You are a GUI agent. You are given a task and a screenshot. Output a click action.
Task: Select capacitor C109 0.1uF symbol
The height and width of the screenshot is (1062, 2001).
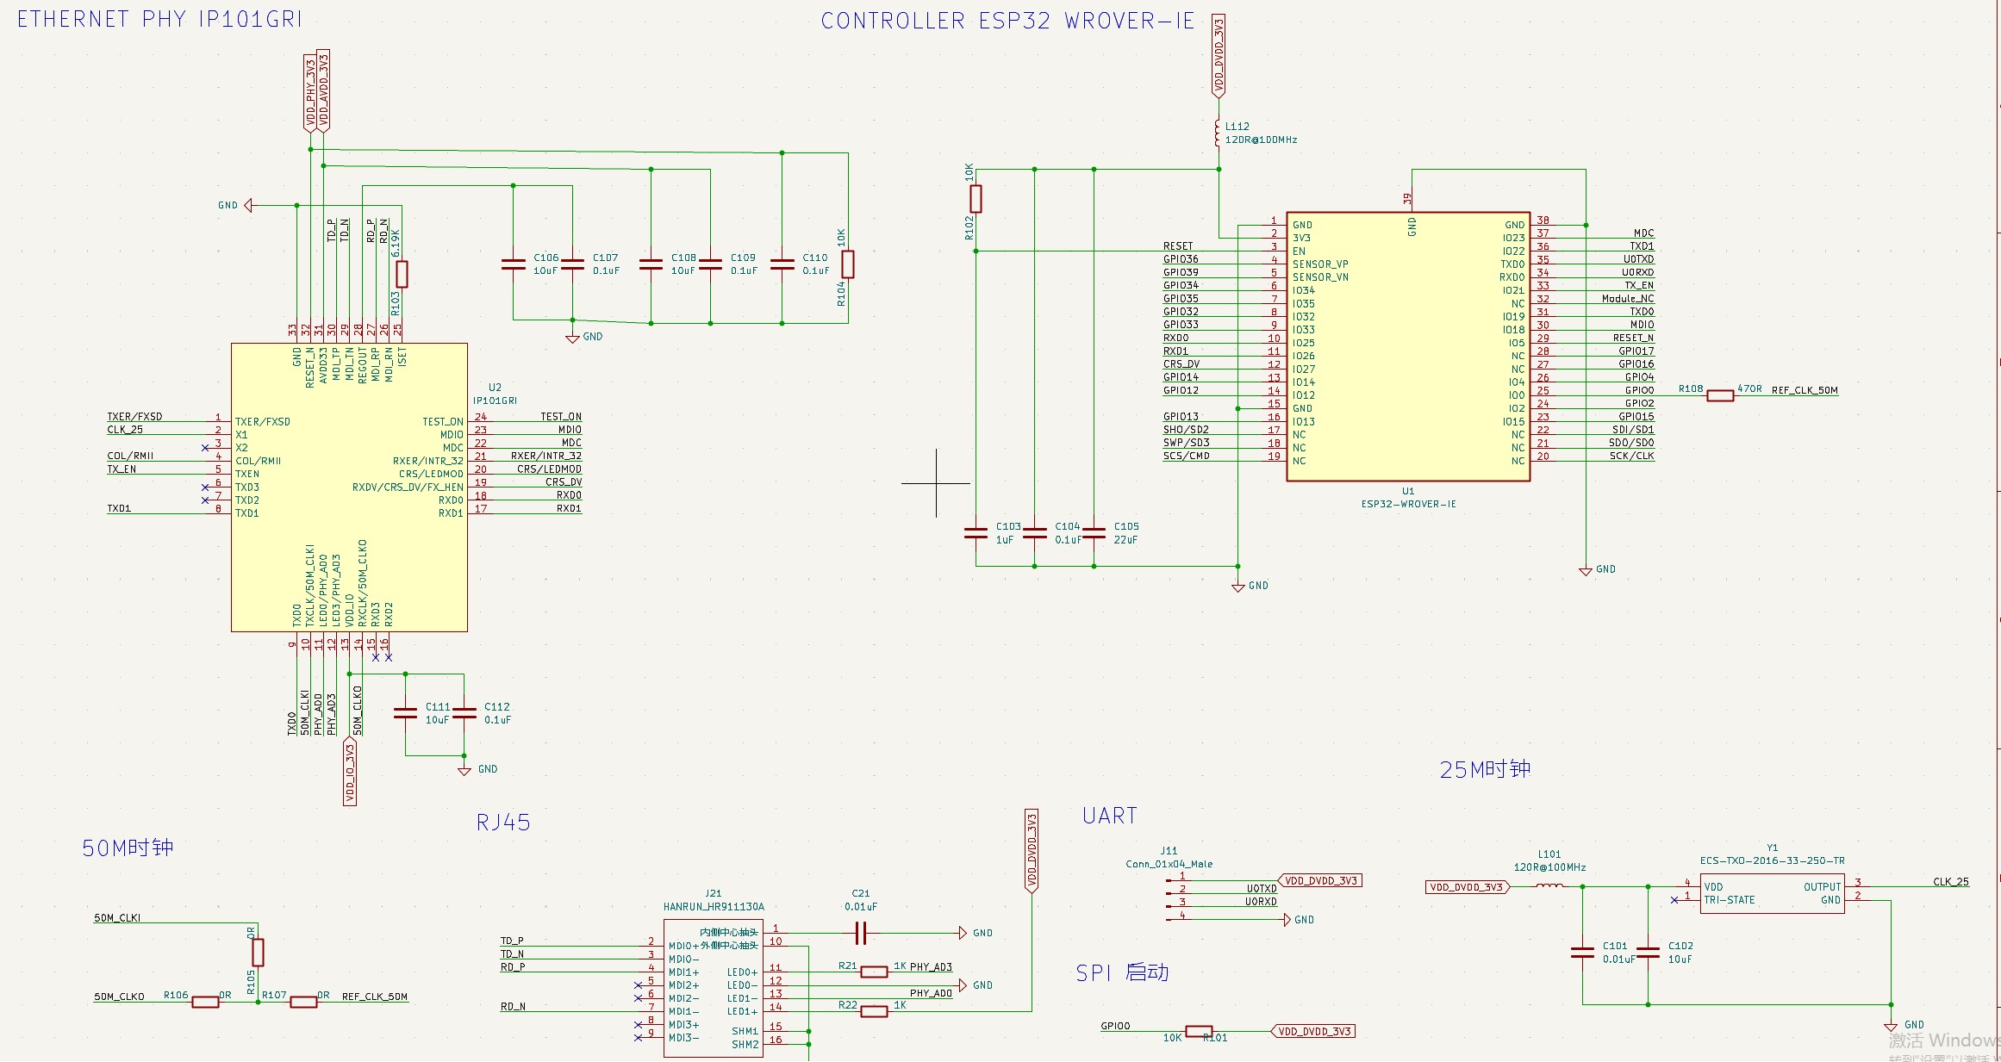tap(710, 264)
